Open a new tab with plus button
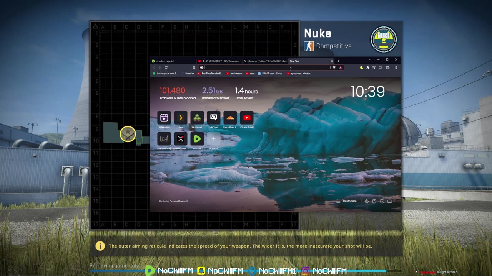The image size is (492, 276). pos(339,61)
